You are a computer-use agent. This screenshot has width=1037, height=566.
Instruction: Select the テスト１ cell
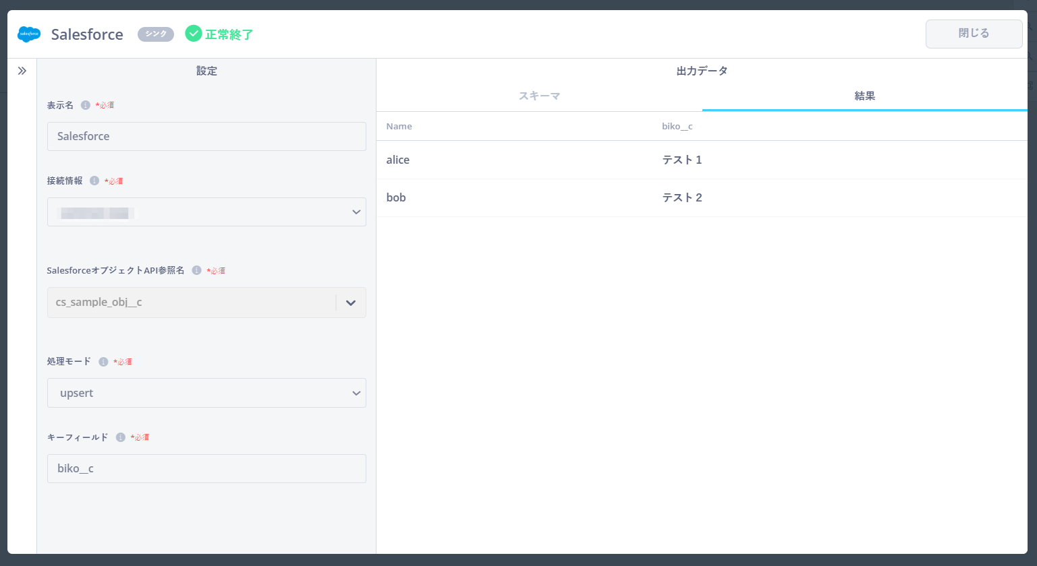coord(682,160)
